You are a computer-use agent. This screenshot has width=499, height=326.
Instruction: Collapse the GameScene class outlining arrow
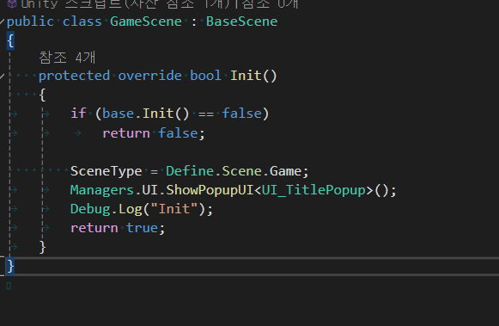(x=2, y=22)
